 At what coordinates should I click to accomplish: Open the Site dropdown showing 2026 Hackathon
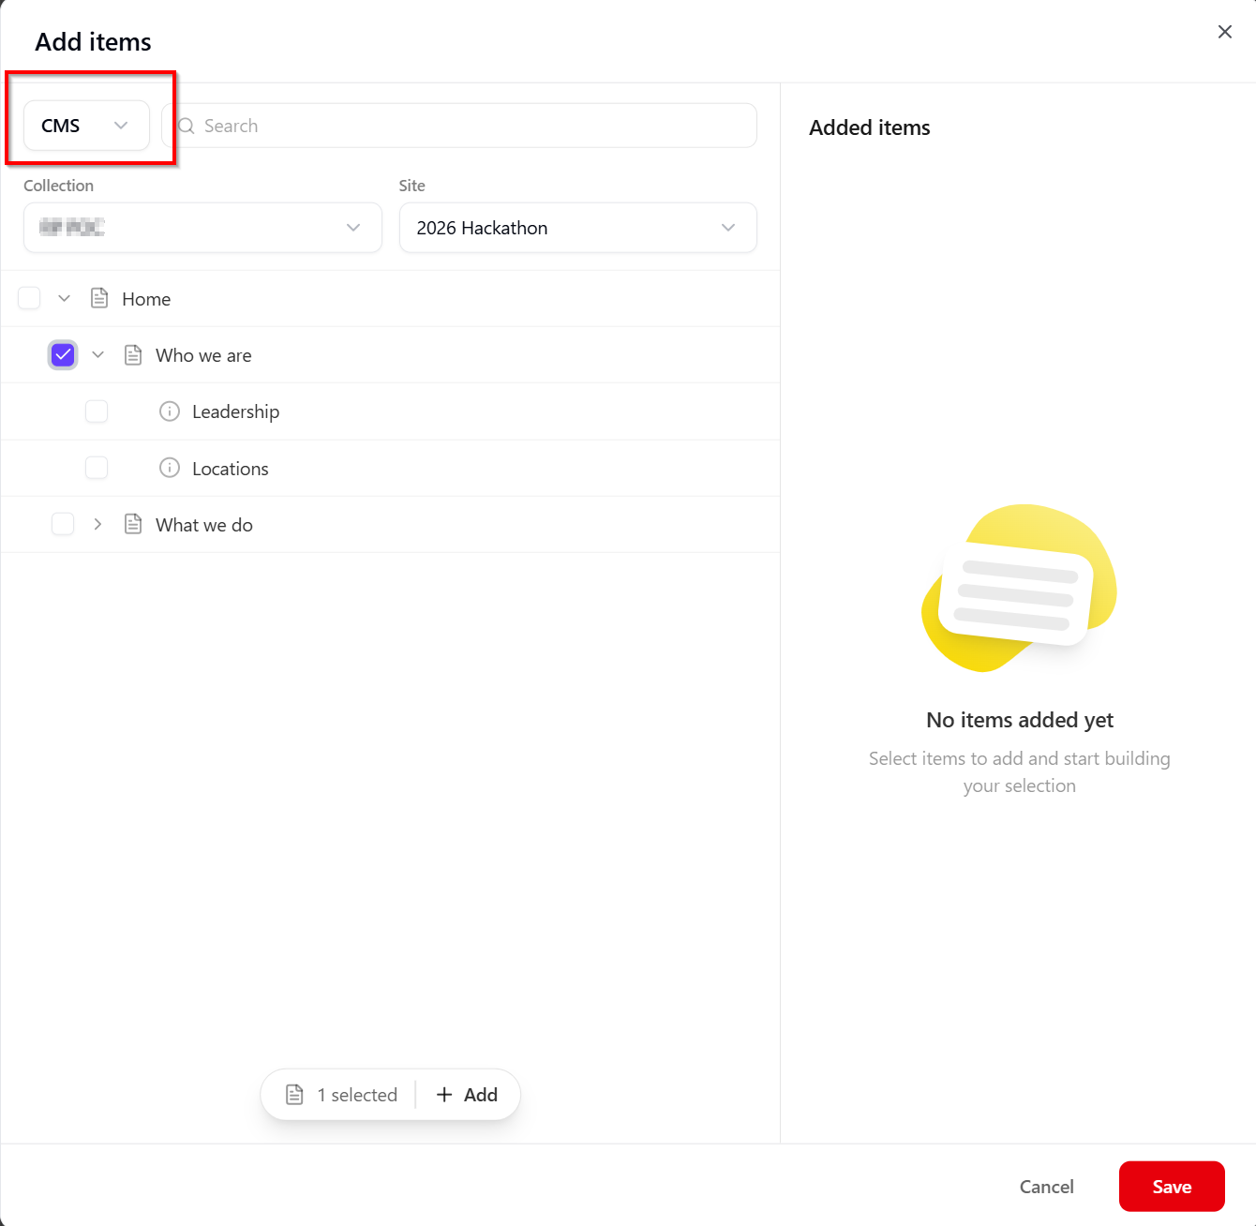577,228
